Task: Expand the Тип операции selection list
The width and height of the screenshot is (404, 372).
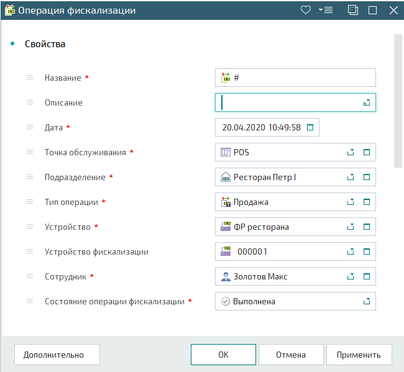Action: tap(351, 202)
